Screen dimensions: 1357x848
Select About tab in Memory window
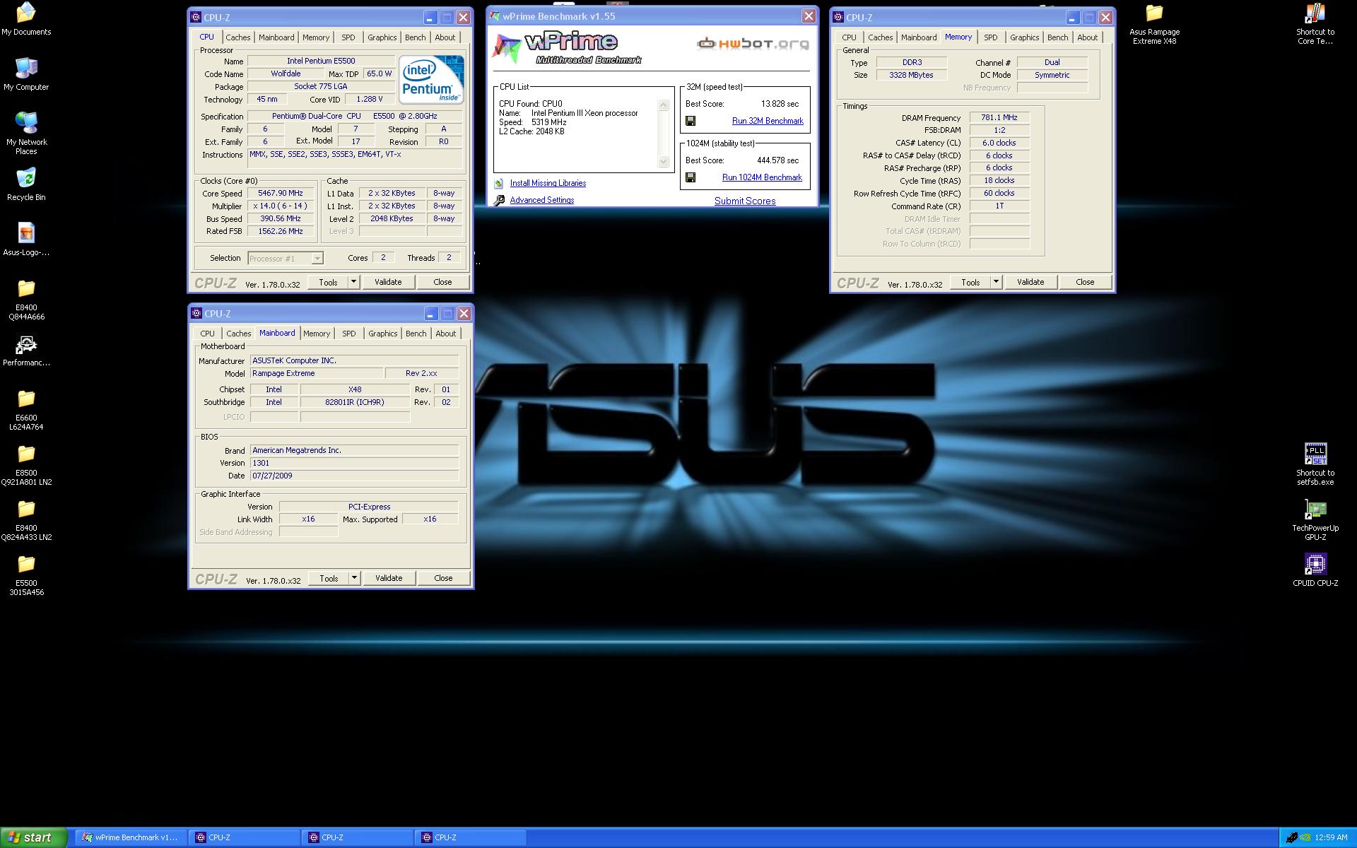pos(1088,37)
